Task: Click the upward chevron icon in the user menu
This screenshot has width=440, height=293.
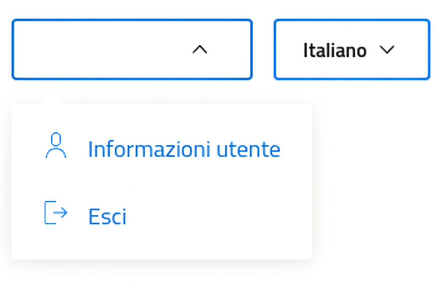Action: point(200,50)
